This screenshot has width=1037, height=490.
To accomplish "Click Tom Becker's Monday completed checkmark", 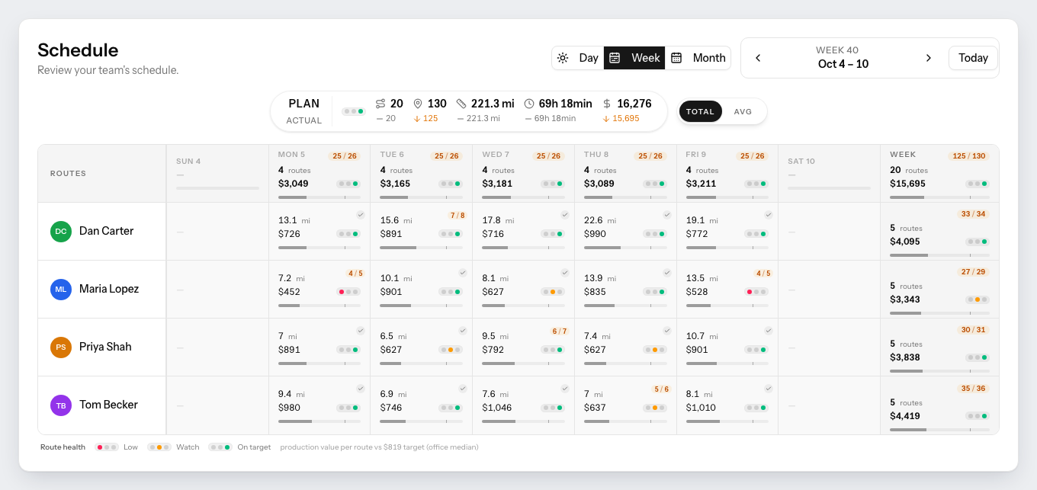I will point(361,389).
